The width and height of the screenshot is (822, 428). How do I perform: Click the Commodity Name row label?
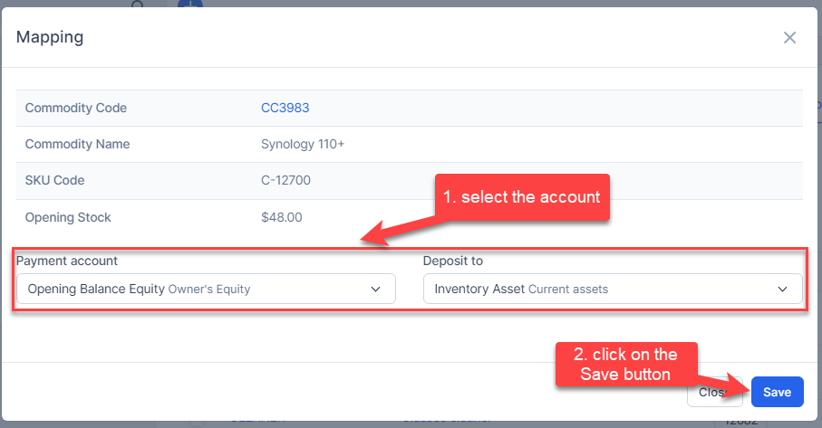(77, 144)
